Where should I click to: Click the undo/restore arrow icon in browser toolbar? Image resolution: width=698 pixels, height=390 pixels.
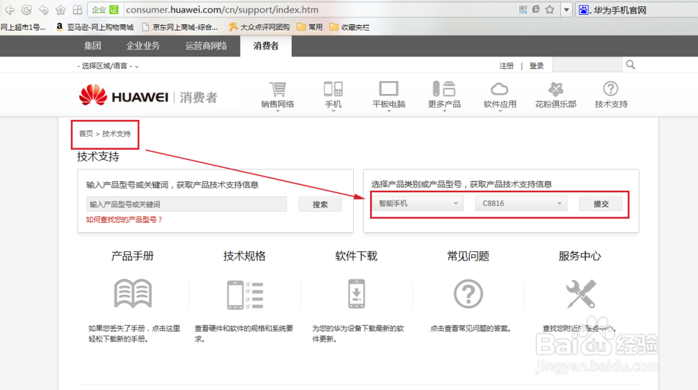point(43,9)
